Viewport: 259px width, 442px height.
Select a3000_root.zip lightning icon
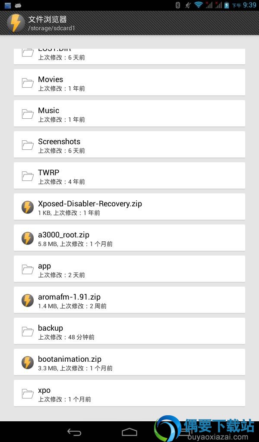click(x=28, y=238)
